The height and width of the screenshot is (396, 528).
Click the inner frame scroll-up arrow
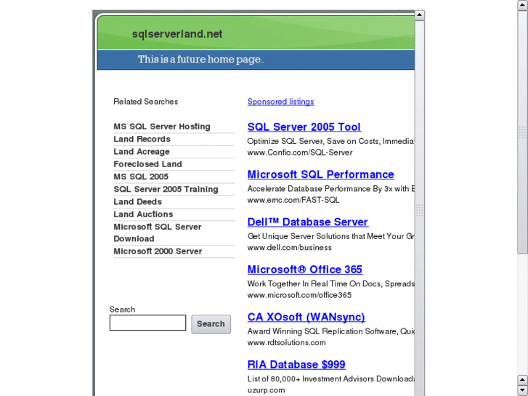click(419, 15)
